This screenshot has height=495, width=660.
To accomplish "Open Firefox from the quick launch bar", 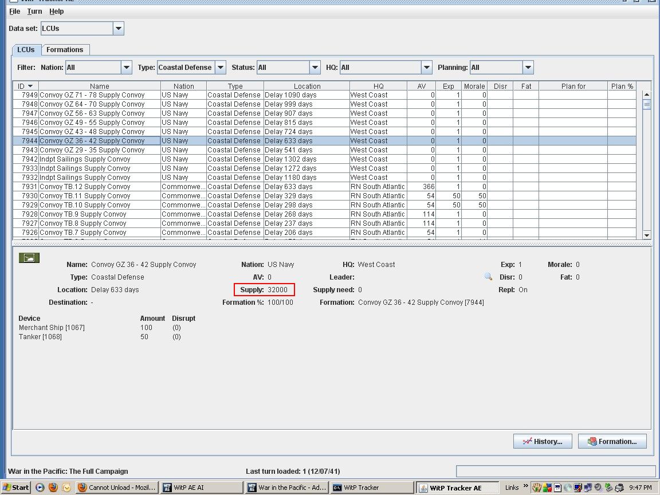I will coord(53,488).
